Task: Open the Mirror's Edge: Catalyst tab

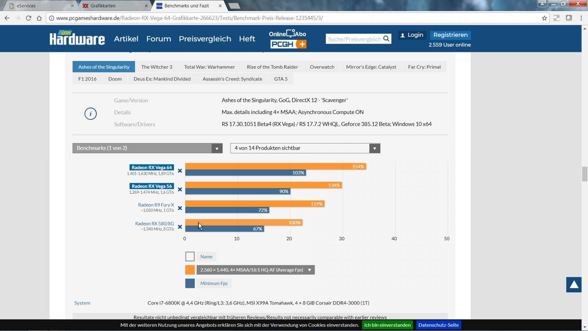Action: click(371, 67)
